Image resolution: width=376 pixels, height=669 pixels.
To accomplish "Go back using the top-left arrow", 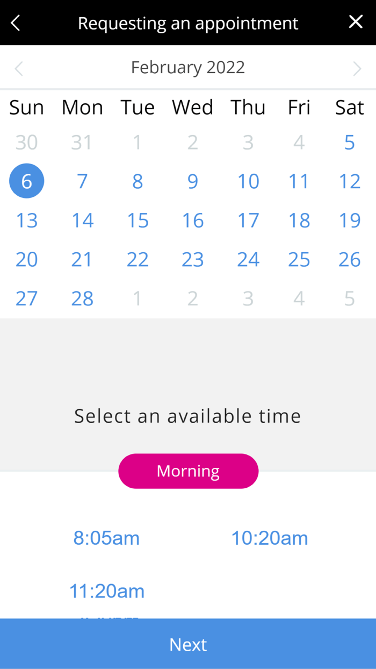I will point(16,23).
